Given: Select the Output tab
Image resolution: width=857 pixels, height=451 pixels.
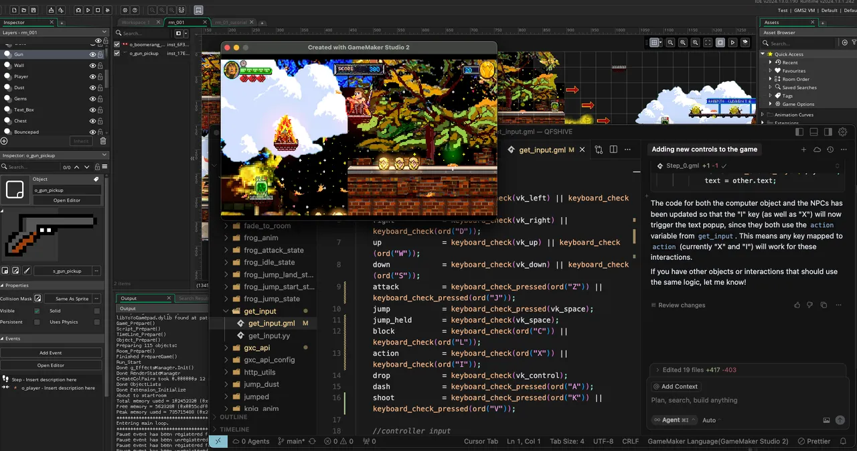Looking at the screenshot, I should pyautogui.click(x=129, y=298).
